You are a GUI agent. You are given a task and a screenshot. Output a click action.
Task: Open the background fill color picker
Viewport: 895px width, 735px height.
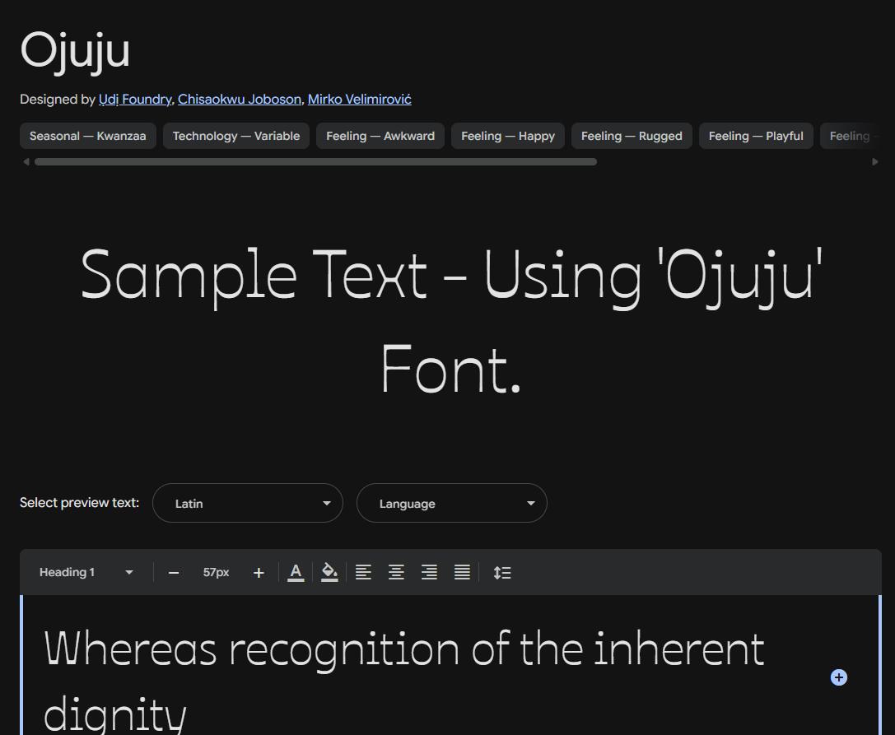point(329,572)
